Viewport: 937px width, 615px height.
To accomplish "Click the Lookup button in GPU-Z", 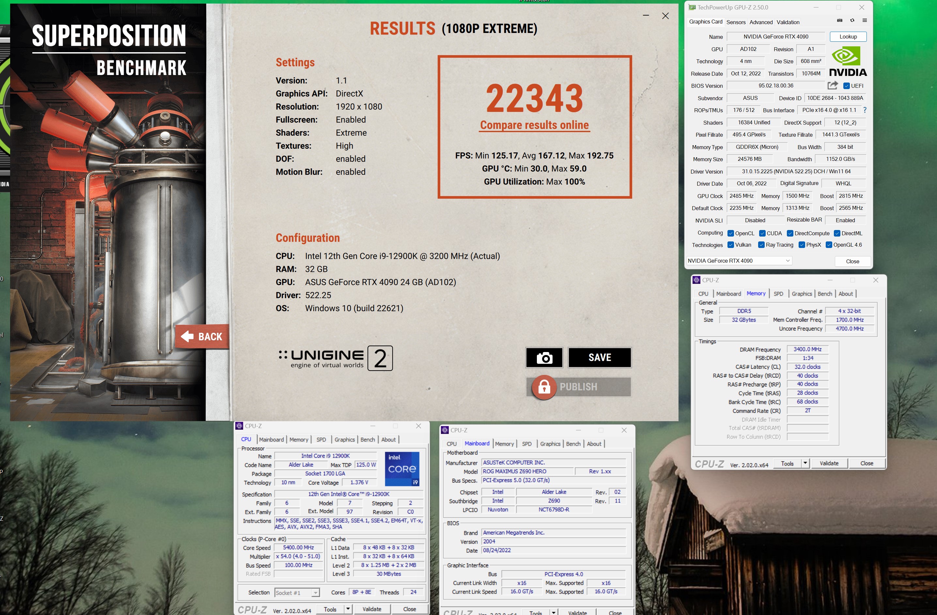I will [848, 37].
